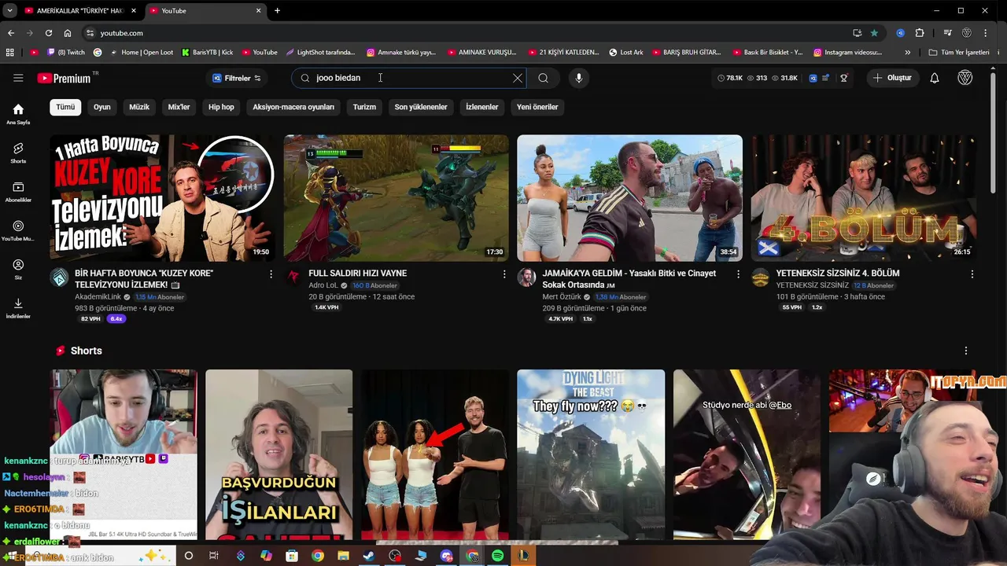
Task: Open Spotify from the taskbar
Action: (497, 556)
